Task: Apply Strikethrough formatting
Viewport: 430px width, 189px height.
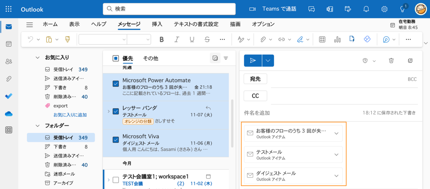Action: click(x=207, y=39)
